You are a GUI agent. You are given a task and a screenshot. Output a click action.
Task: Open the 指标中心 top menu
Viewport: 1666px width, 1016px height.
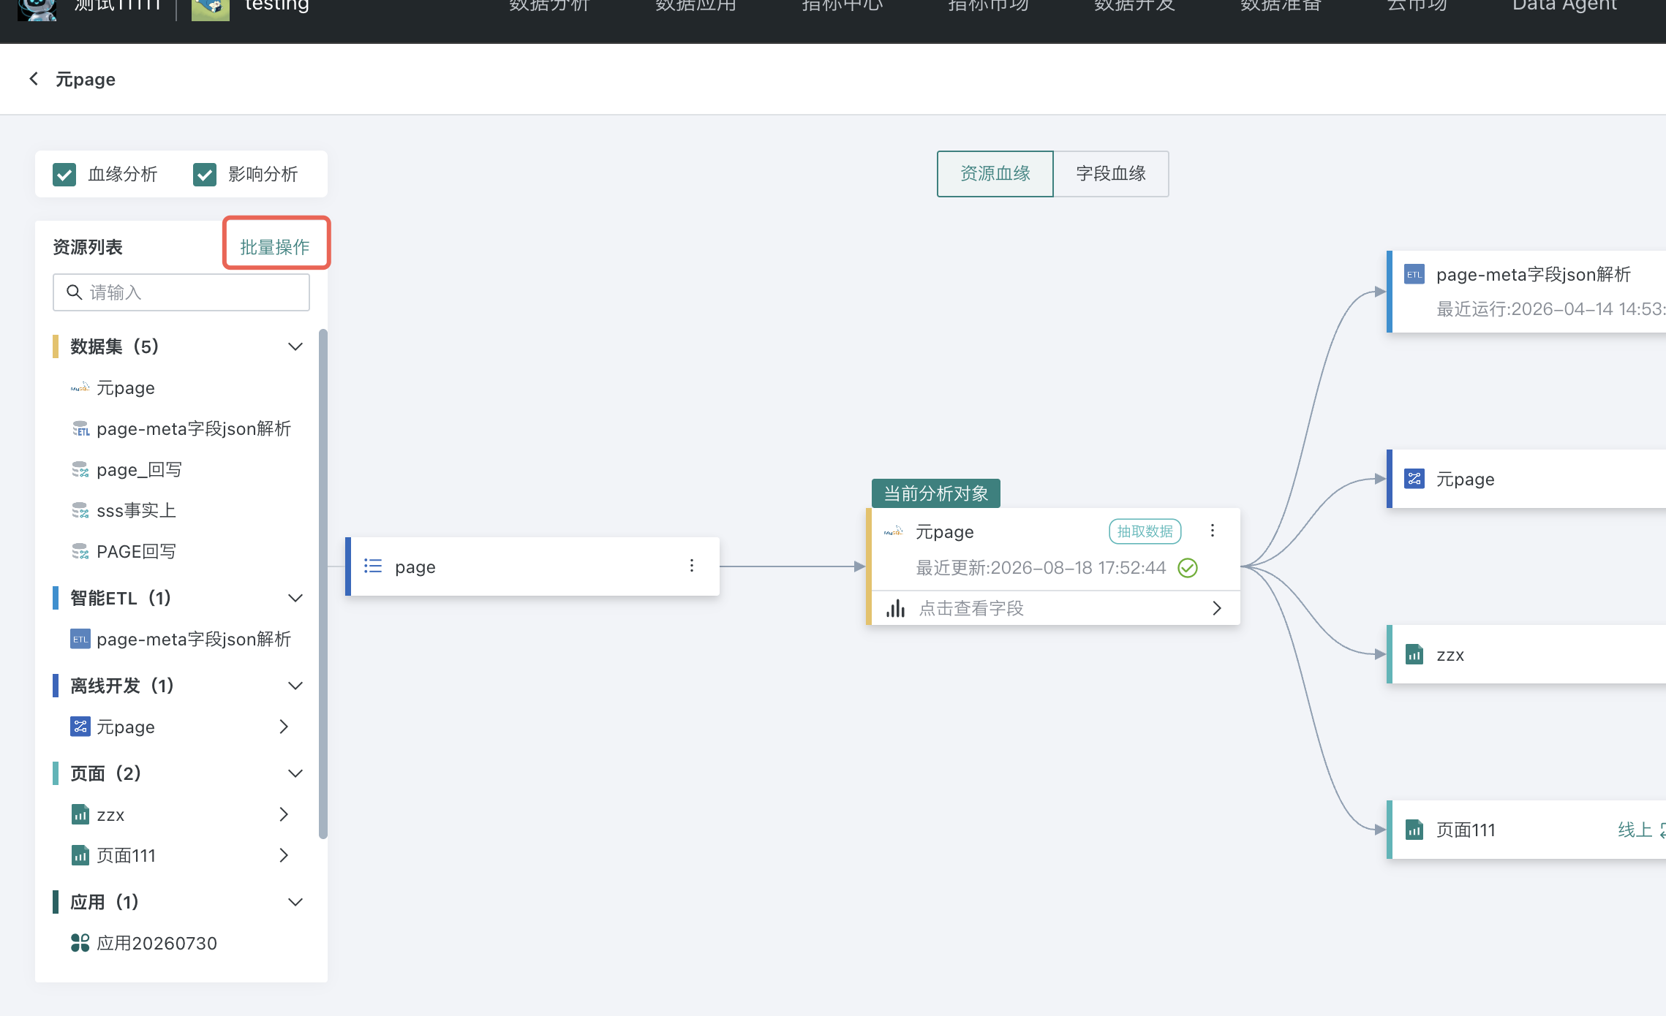pyautogui.click(x=842, y=6)
